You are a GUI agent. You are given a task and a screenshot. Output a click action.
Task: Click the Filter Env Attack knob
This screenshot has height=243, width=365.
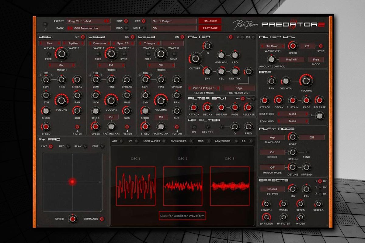194,107
